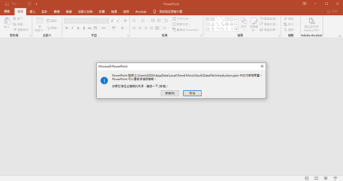Viewport: 343px width, 181px height.
Task: Switch to Reading View in status bar
Action: [x=326, y=178]
